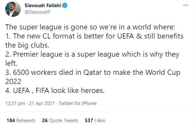Click the '2022' text in the tweet
Image resolution: width=195 pixels, height=127 pixels.
[13, 81]
